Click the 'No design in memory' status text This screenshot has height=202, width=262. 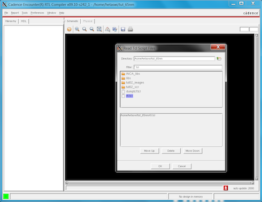(191, 197)
